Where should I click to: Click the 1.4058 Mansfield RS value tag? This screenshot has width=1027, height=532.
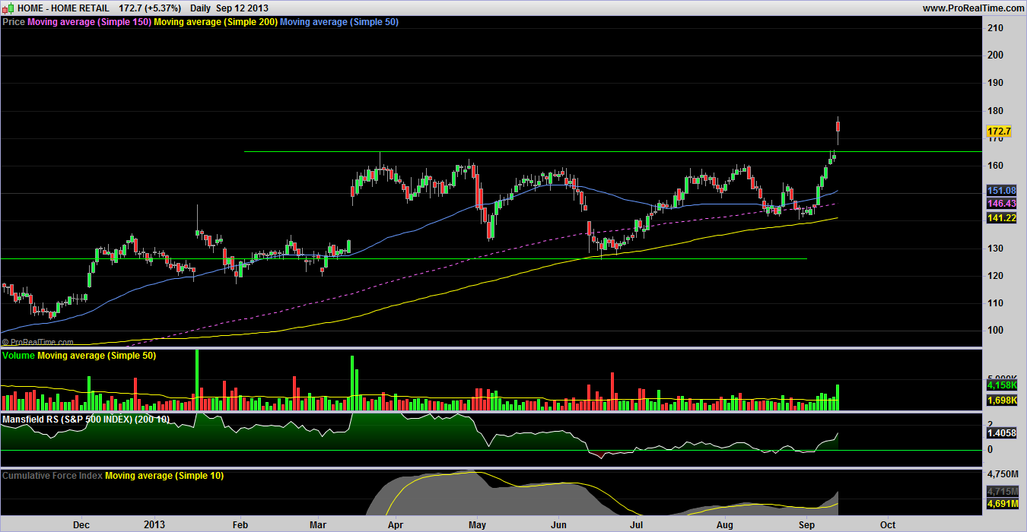(1001, 432)
